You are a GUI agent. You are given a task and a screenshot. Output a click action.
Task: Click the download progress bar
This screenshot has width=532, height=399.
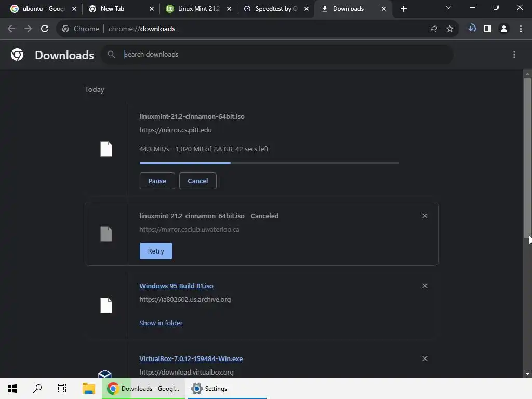[269, 163]
